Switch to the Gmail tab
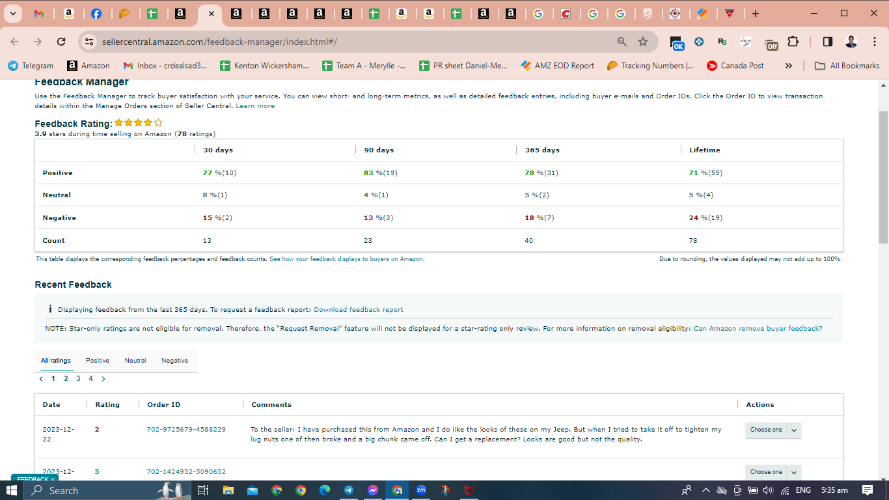Screen dimensions: 889x500 click(39, 14)
